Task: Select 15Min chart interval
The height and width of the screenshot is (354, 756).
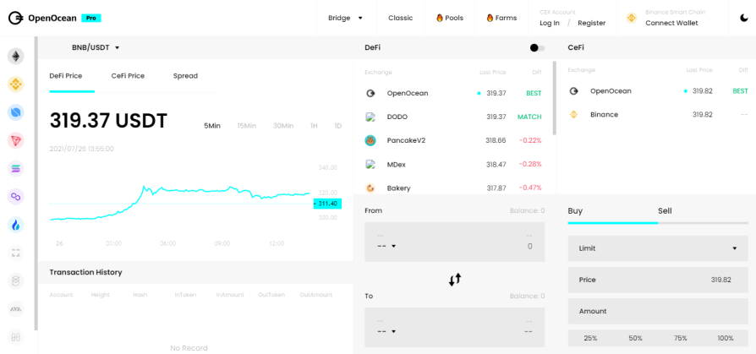Action: 246,126
